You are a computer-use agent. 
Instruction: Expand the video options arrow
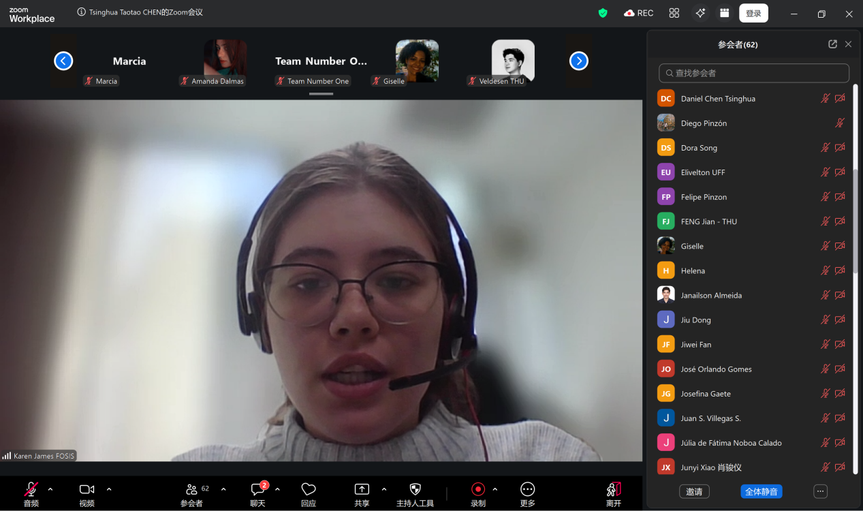coord(109,489)
